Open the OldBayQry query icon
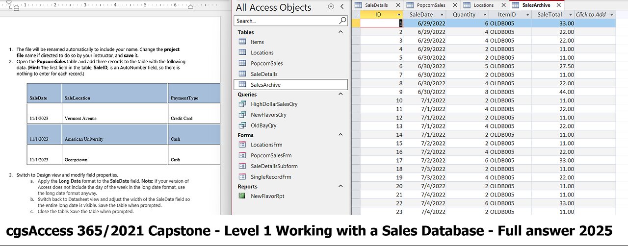The image size is (628, 246). coord(242,125)
